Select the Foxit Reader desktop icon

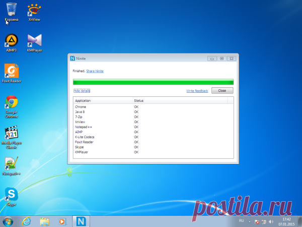pyautogui.click(x=12, y=73)
